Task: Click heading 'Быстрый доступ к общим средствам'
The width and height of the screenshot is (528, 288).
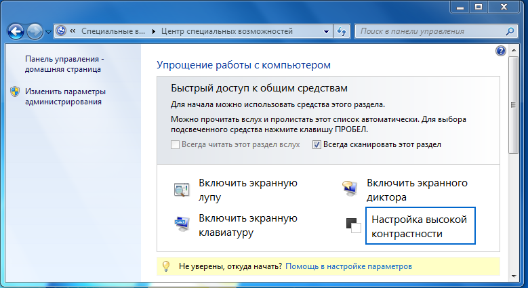Action: [x=259, y=88]
